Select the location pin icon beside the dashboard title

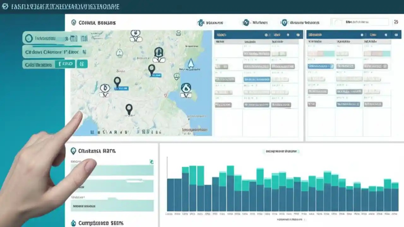(x=74, y=23)
